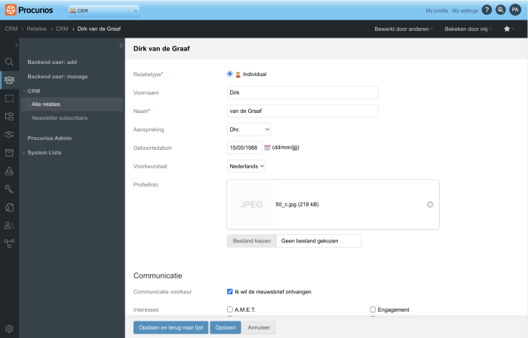The width and height of the screenshot is (528, 338).
Task: Open the Voorkeurstaal Nederlands dropdown
Action: click(x=246, y=166)
